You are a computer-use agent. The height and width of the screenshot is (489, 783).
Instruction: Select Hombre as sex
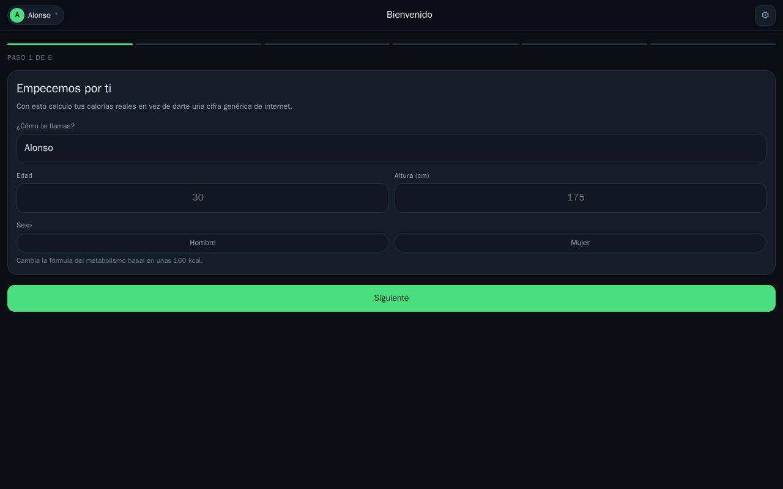(202, 243)
